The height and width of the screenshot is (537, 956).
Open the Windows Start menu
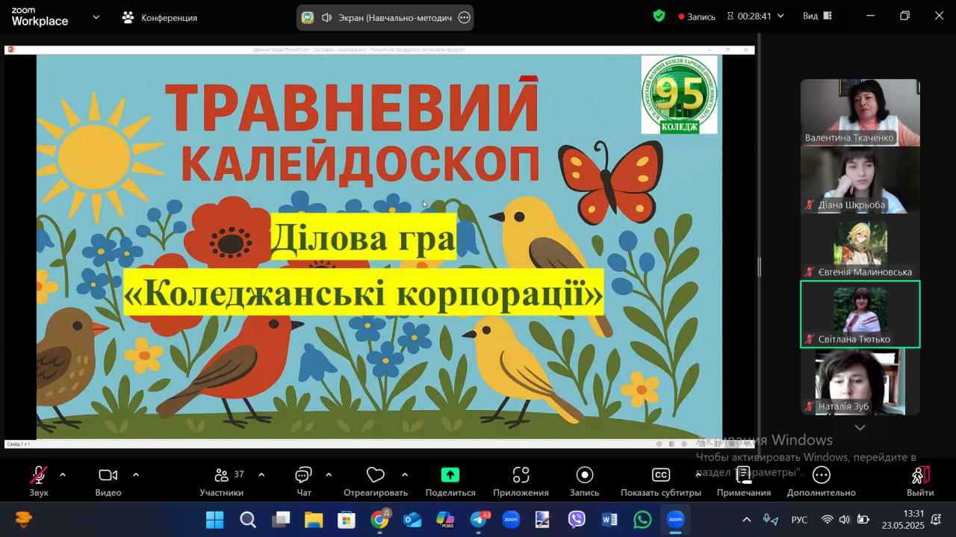coord(214,519)
